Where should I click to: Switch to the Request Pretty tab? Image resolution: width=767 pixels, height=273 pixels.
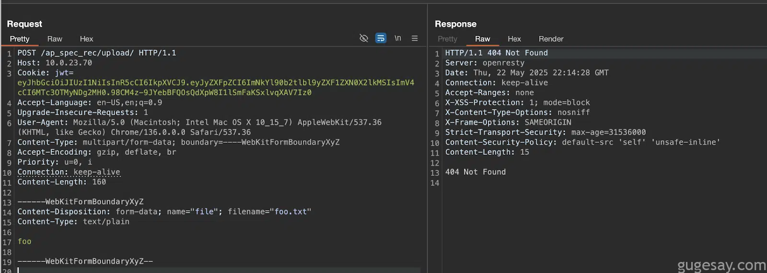20,39
